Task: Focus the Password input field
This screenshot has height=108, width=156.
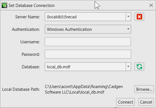Action: pos(88,54)
